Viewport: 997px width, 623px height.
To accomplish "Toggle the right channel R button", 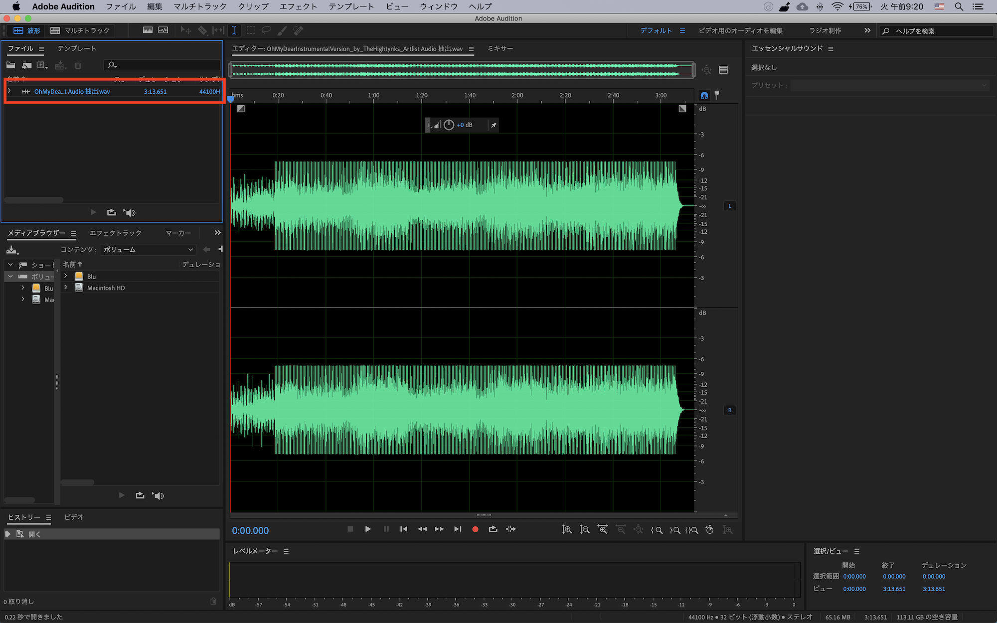I will click(x=729, y=410).
